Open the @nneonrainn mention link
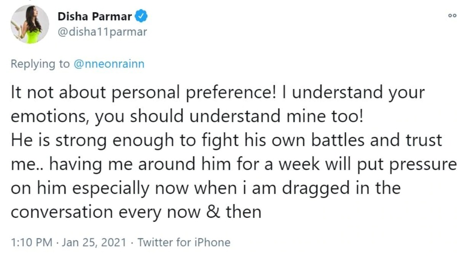The image size is (457, 257). (x=109, y=64)
